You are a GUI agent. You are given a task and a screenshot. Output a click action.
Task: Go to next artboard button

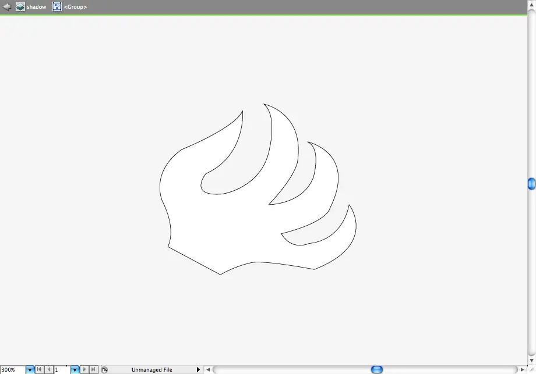coord(84,369)
